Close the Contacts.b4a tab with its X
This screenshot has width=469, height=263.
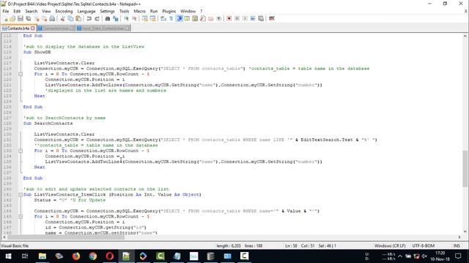32,28
